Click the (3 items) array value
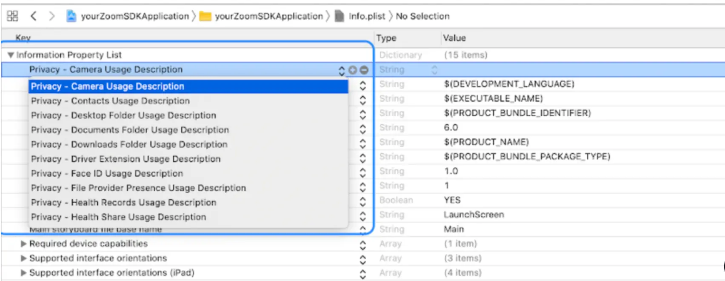 coord(463,258)
